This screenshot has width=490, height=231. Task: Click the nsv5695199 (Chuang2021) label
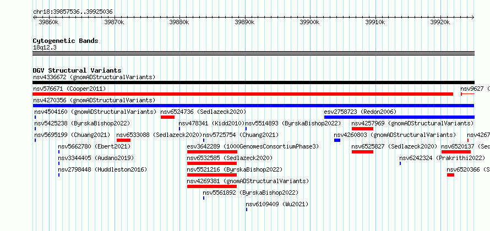[72, 135]
